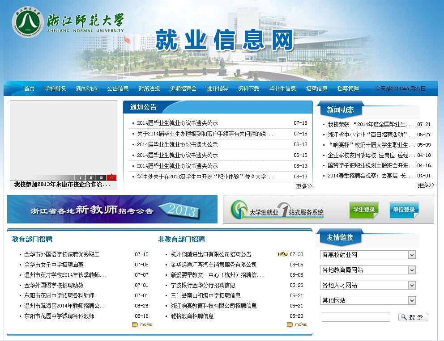Open 近期招聘会 menu item
Screen dimensions: 444x341
pyautogui.click(x=183, y=88)
